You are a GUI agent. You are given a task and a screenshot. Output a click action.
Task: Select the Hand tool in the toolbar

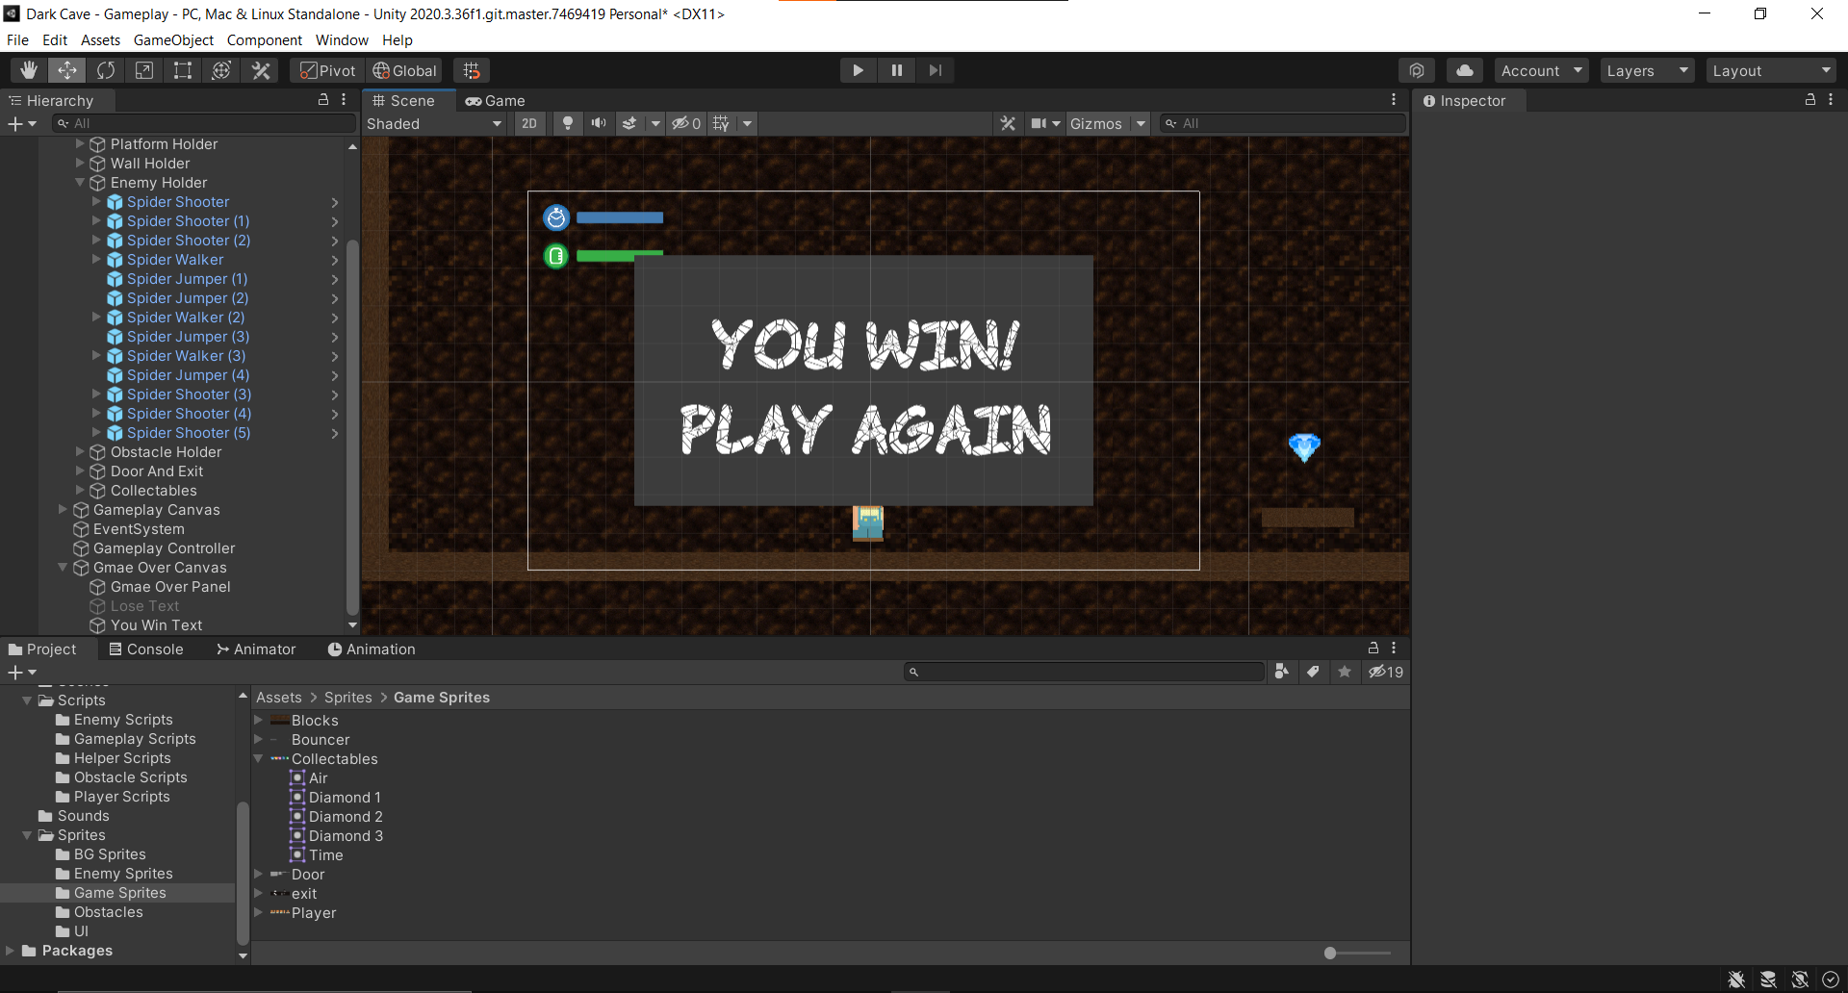pyautogui.click(x=28, y=69)
